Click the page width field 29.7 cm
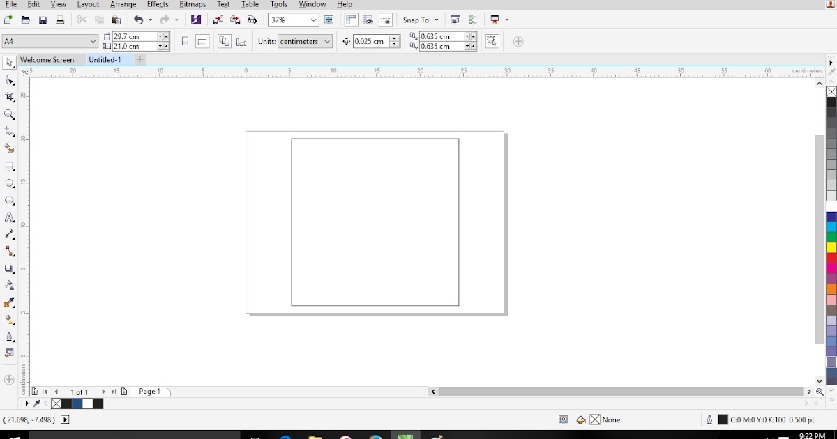 coord(135,36)
